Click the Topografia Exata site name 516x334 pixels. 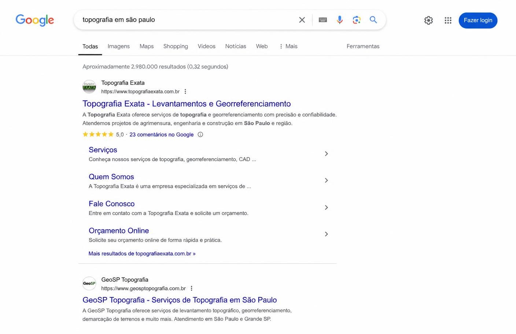click(123, 83)
